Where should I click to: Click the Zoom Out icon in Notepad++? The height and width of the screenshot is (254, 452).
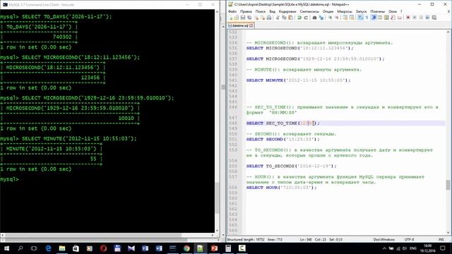click(x=336, y=18)
